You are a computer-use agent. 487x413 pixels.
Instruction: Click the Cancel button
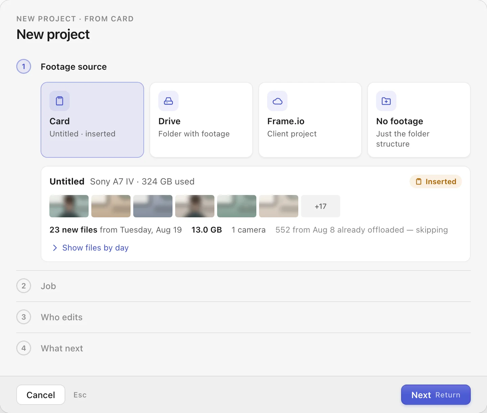click(41, 395)
